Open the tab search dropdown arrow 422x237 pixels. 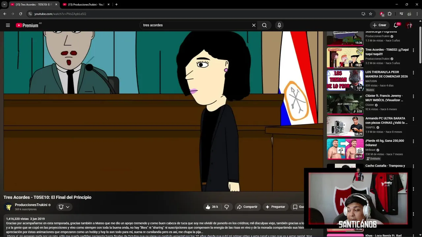coord(4,5)
